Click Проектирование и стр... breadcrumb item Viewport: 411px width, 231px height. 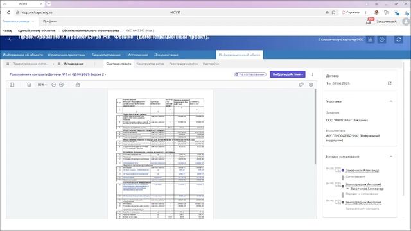click(x=30, y=64)
